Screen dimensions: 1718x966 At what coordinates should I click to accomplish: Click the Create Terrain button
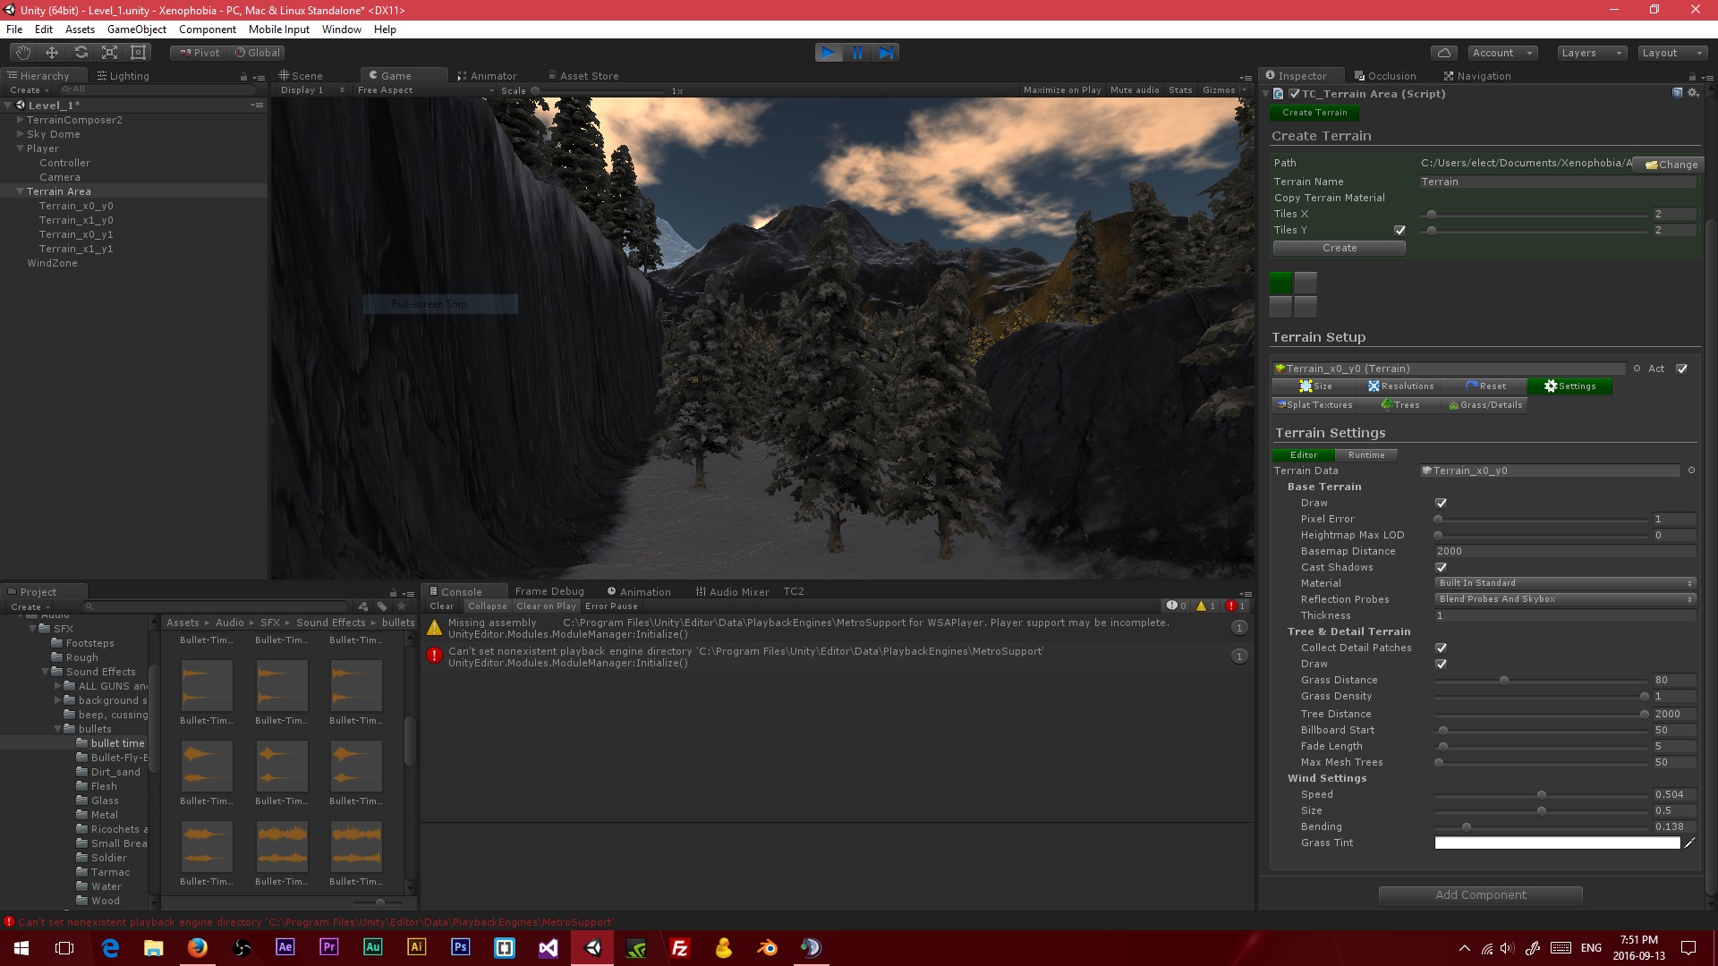click(x=1314, y=113)
